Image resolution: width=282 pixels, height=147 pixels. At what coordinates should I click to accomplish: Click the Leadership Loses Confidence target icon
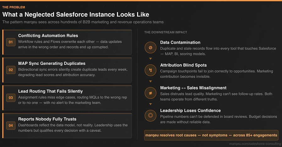click(x=151, y=116)
